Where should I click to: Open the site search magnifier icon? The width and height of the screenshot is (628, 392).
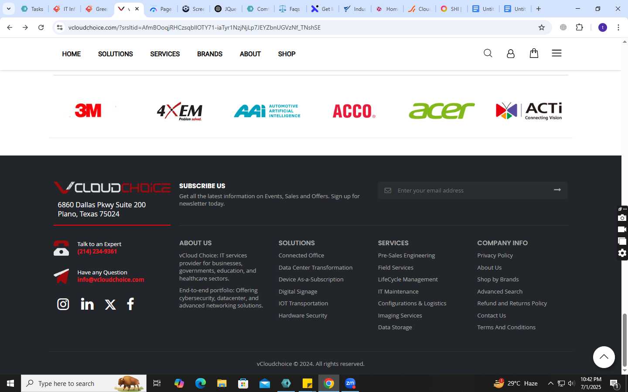488,53
